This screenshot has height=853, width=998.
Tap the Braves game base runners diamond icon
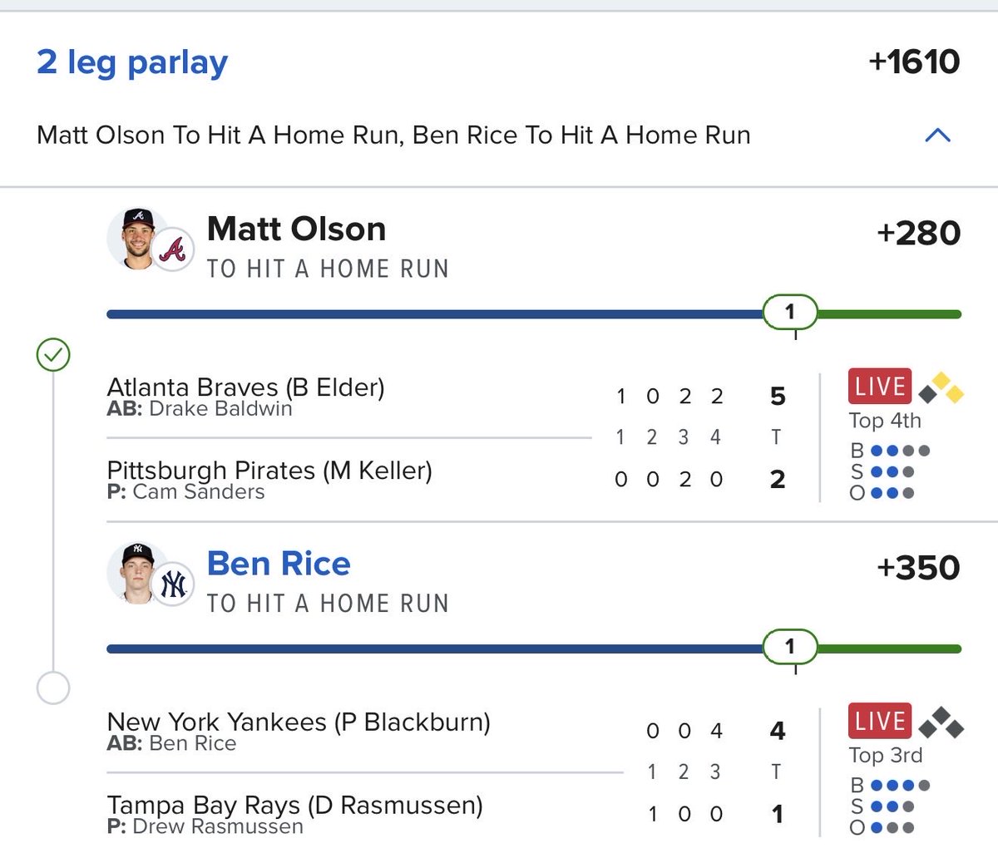(x=941, y=388)
